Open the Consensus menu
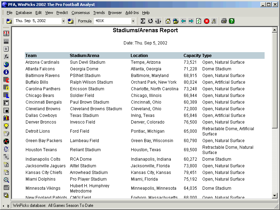Viewport: 280px width, 210px height. pos(80,13)
